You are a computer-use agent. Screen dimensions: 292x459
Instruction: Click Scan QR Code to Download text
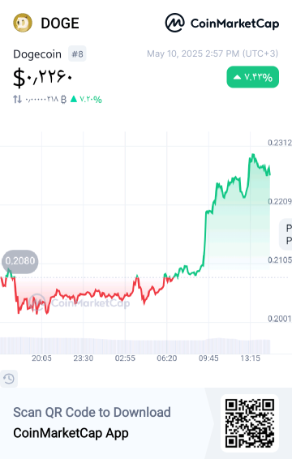92,413
